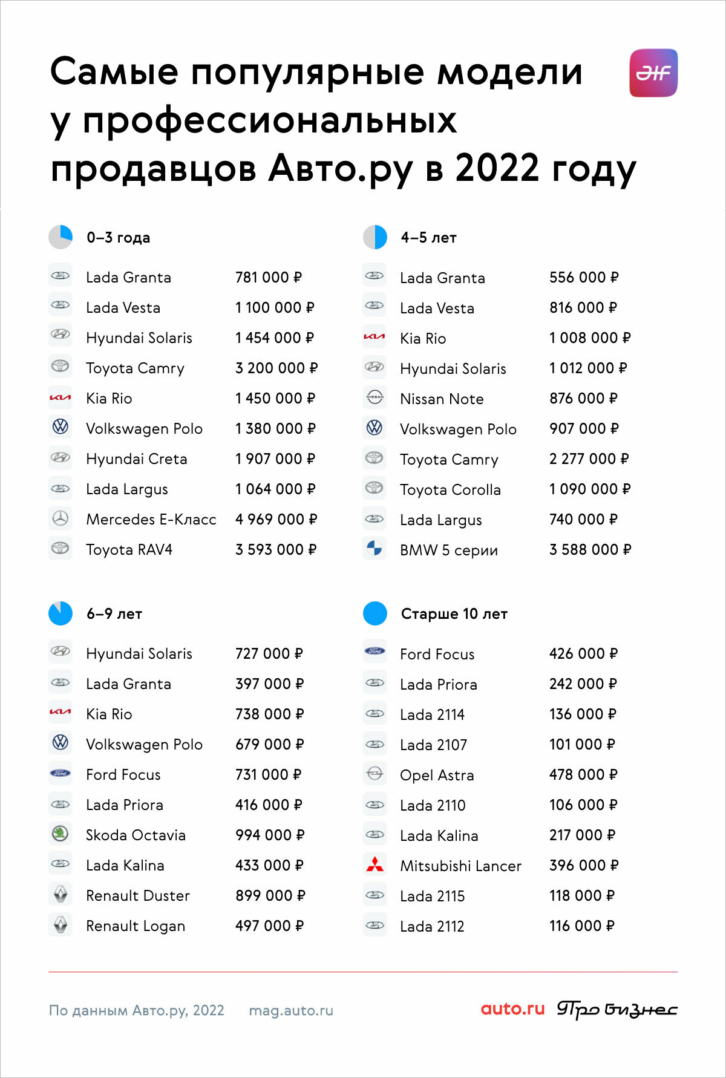Click the Skoda logo next to Octavia

click(x=60, y=834)
